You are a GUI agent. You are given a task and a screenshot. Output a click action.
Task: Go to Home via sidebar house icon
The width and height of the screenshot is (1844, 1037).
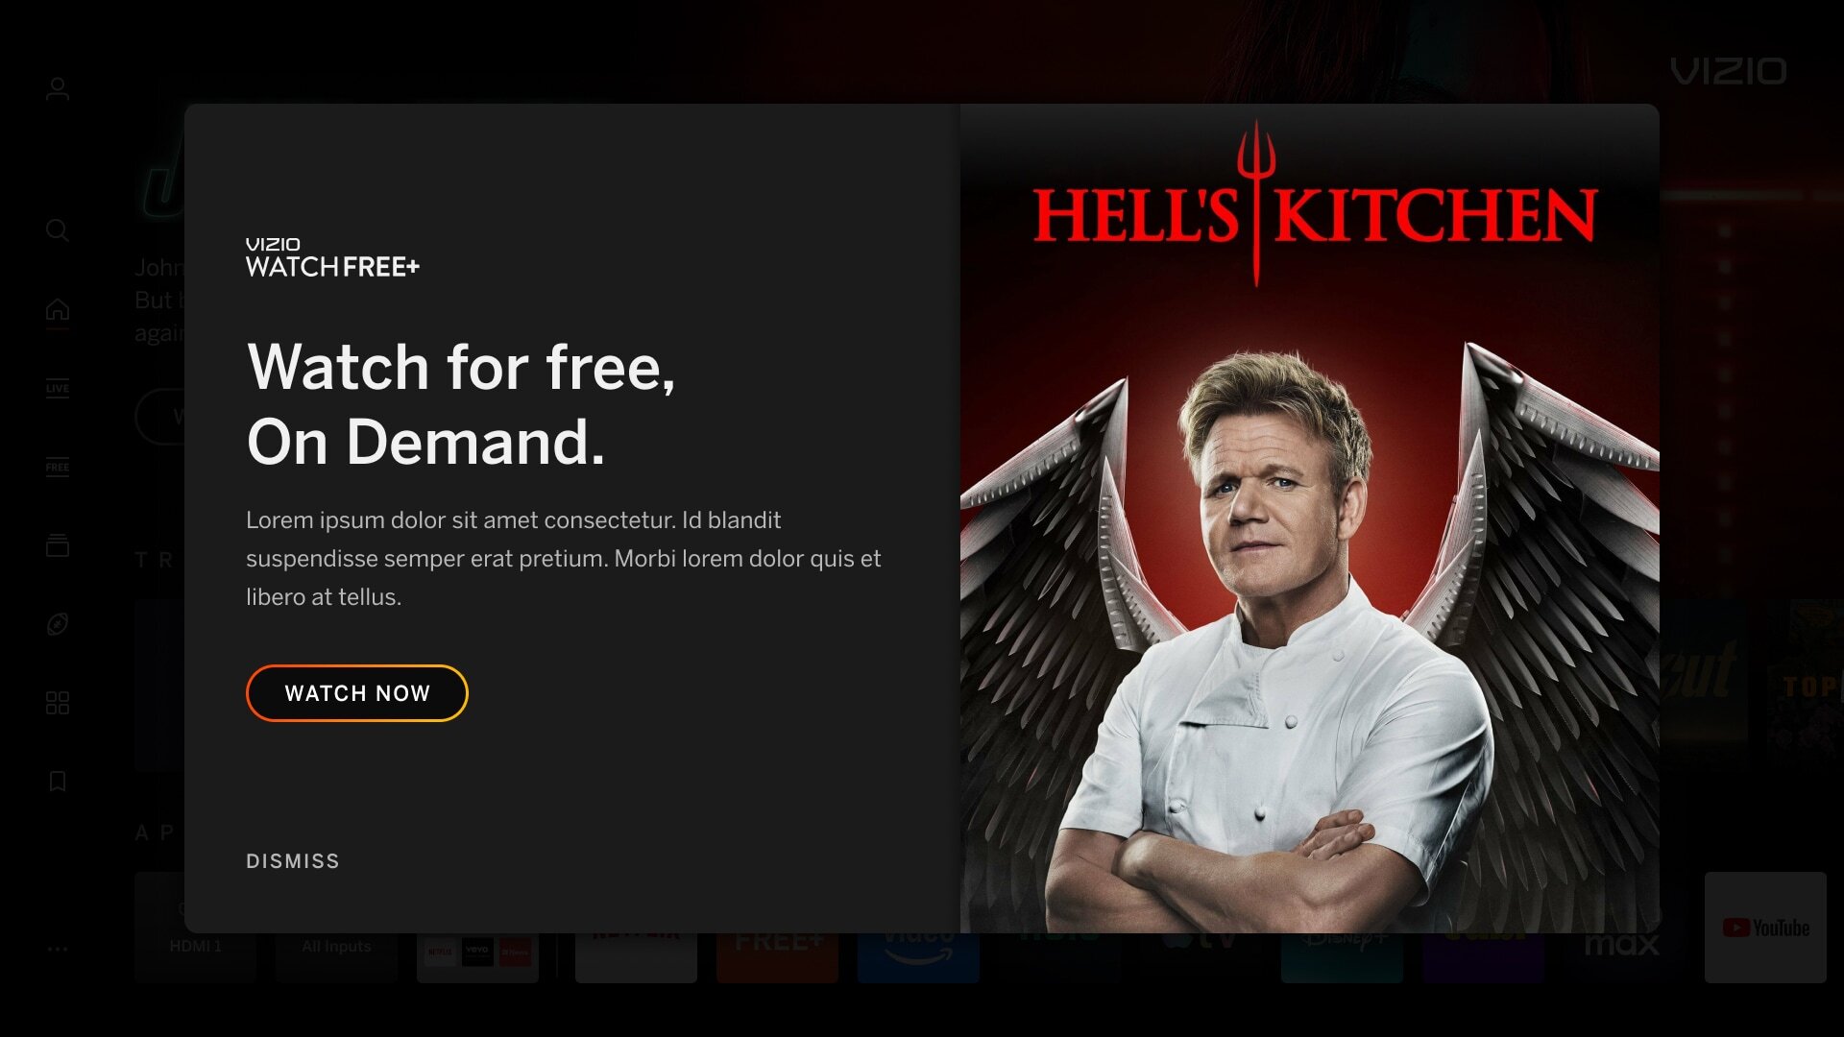click(x=58, y=309)
